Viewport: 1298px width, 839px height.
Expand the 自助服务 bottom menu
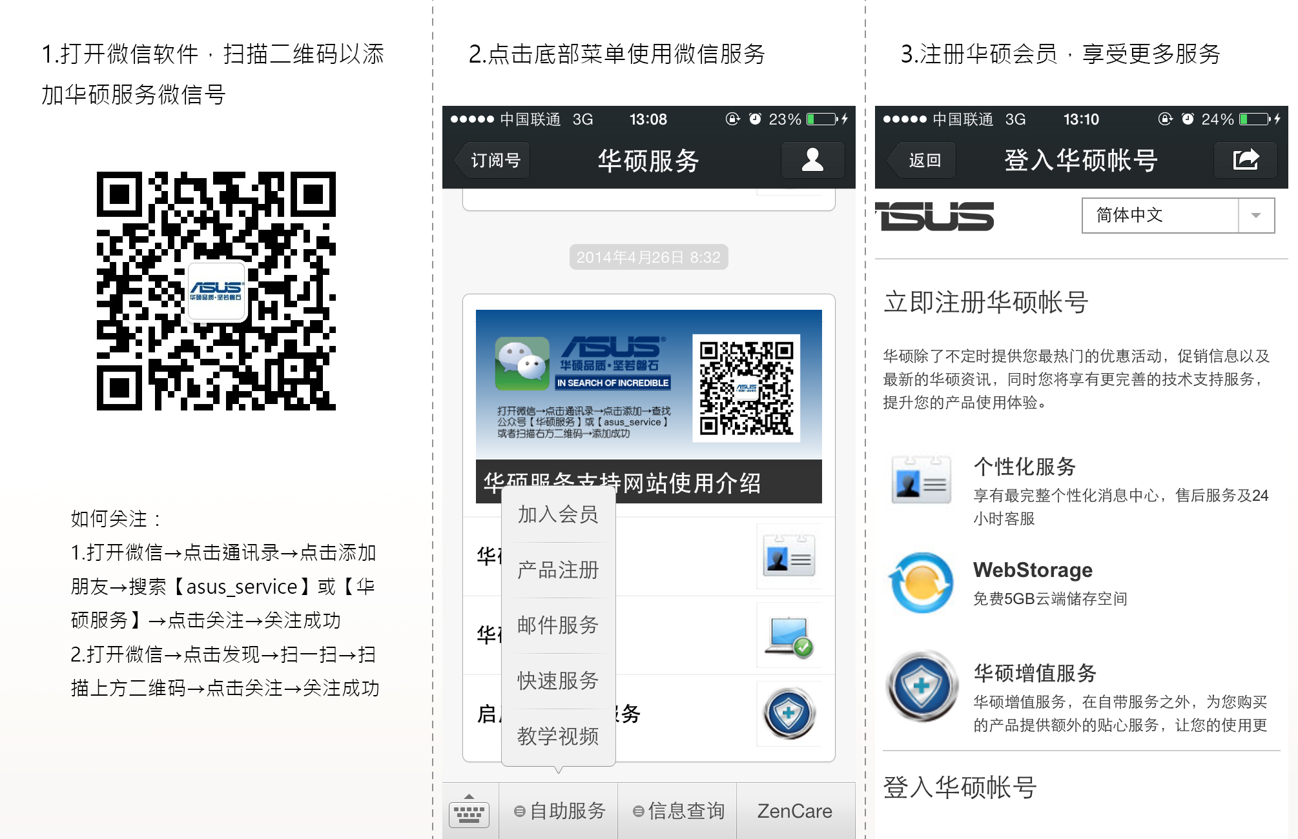click(x=559, y=811)
